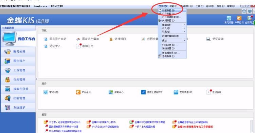Open 常见问题 icon in services section
The width and height of the screenshot is (255, 133).
click(x=46, y=92)
